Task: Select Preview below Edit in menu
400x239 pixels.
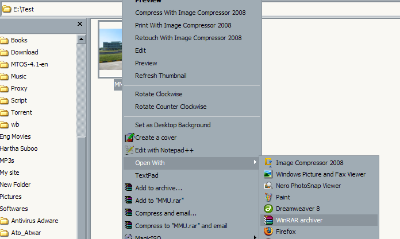Action: [146, 63]
